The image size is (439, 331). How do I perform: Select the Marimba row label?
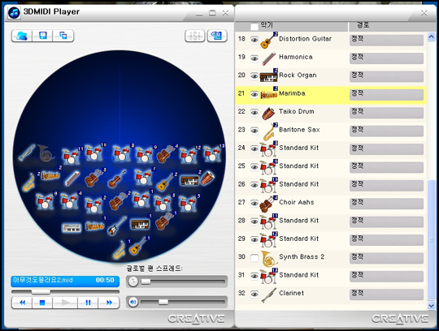point(292,93)
